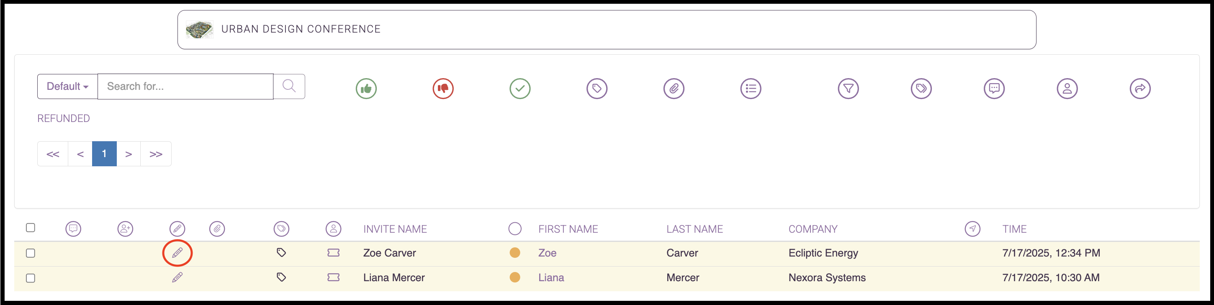
Task: Open Zoe first name link
Action: [x=547, y=253]
